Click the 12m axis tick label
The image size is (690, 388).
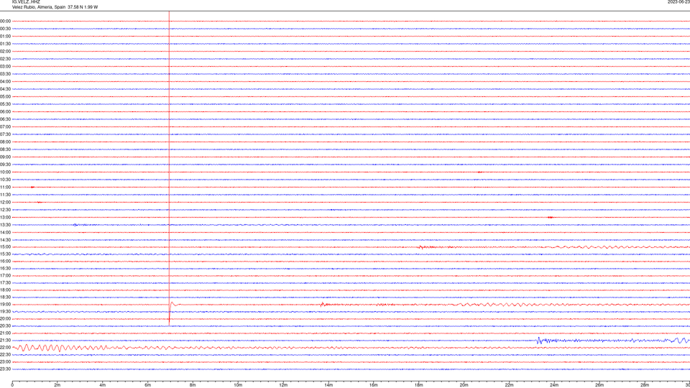[283, 385]
